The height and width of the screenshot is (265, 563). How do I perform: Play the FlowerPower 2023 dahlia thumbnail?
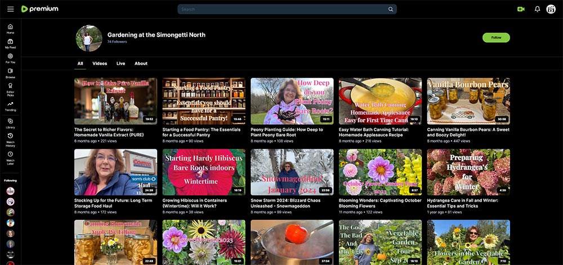[x=204, y=243]
